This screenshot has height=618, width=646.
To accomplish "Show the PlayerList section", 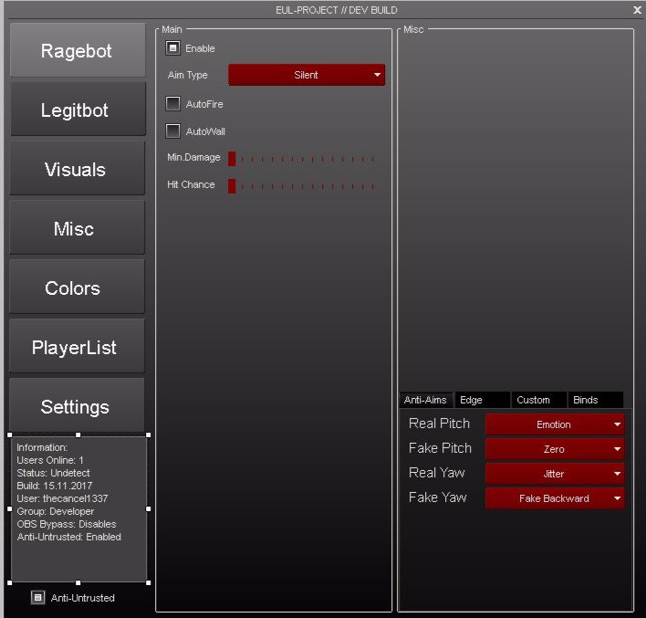I will pyautogui.click(x=78, y=347).
